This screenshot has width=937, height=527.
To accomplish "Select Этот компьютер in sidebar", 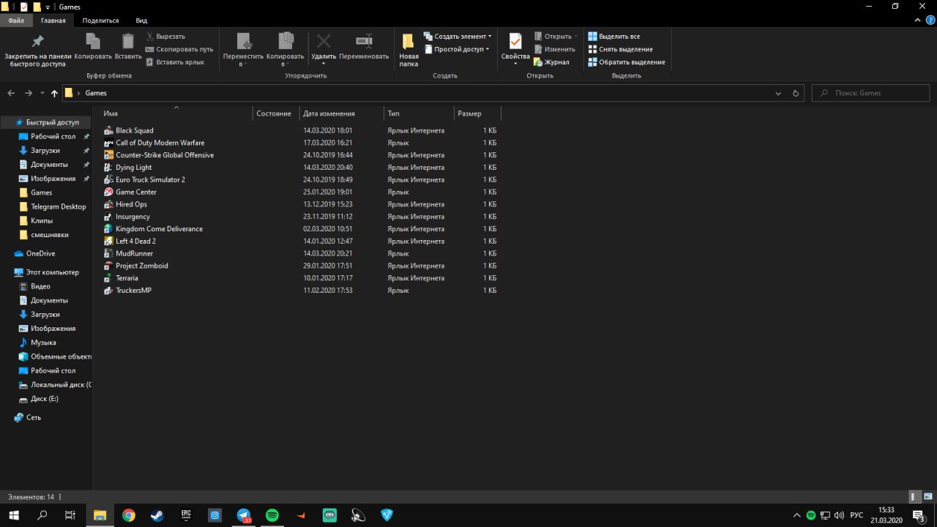I will coord(52,272).
